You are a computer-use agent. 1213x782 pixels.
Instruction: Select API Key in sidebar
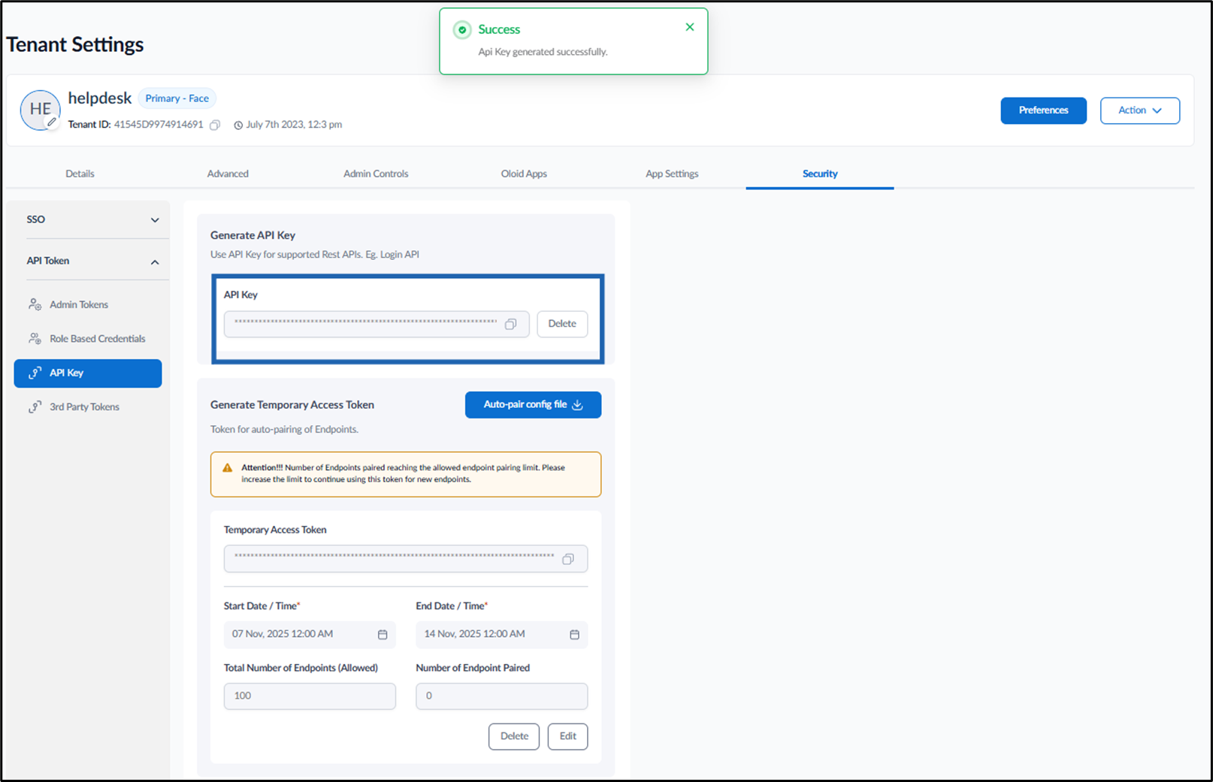coord(88,373)
